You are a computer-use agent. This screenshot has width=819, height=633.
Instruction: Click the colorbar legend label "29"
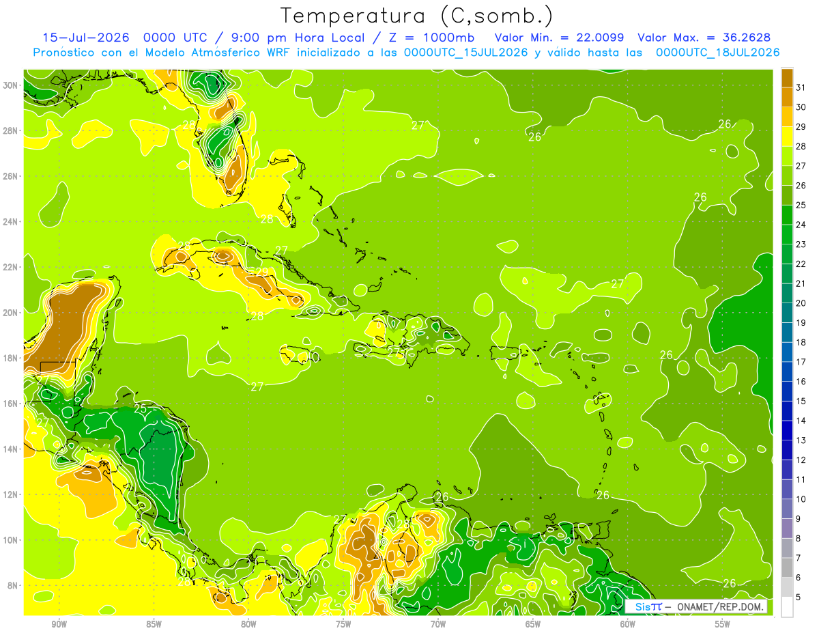point(801,127)
